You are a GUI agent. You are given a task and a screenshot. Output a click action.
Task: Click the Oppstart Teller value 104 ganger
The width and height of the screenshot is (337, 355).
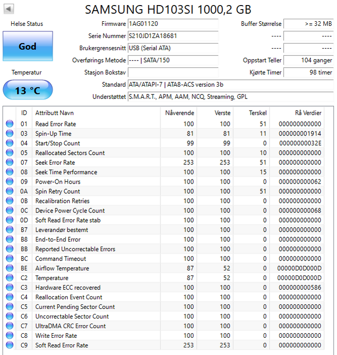(309, 60)
